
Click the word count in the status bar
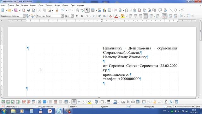[44, 107]
